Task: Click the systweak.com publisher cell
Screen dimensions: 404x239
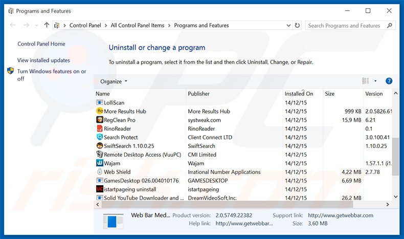Action: (x=205, y=120)
